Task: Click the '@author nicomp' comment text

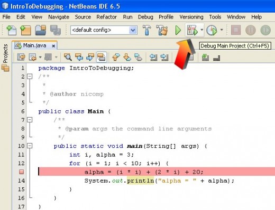Action: coord(77,94)
